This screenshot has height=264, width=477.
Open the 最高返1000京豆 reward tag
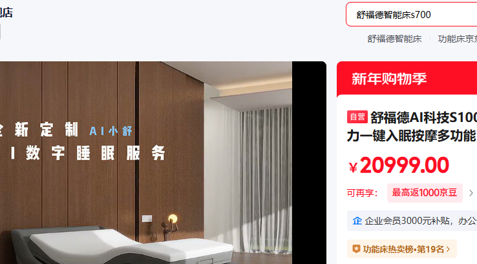coord(425,192)
